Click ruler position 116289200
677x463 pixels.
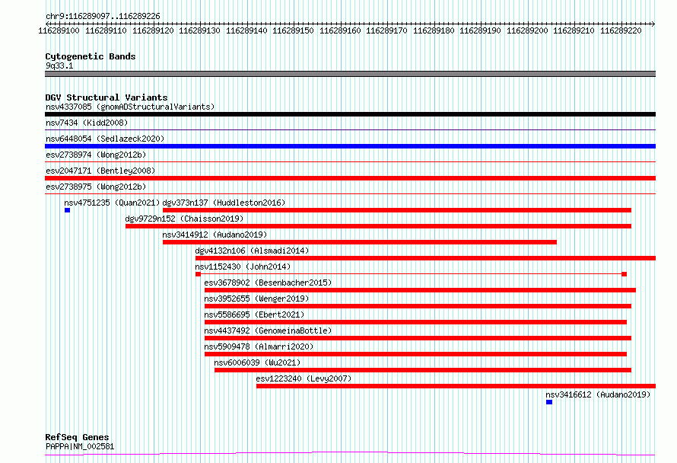point(527,30)
